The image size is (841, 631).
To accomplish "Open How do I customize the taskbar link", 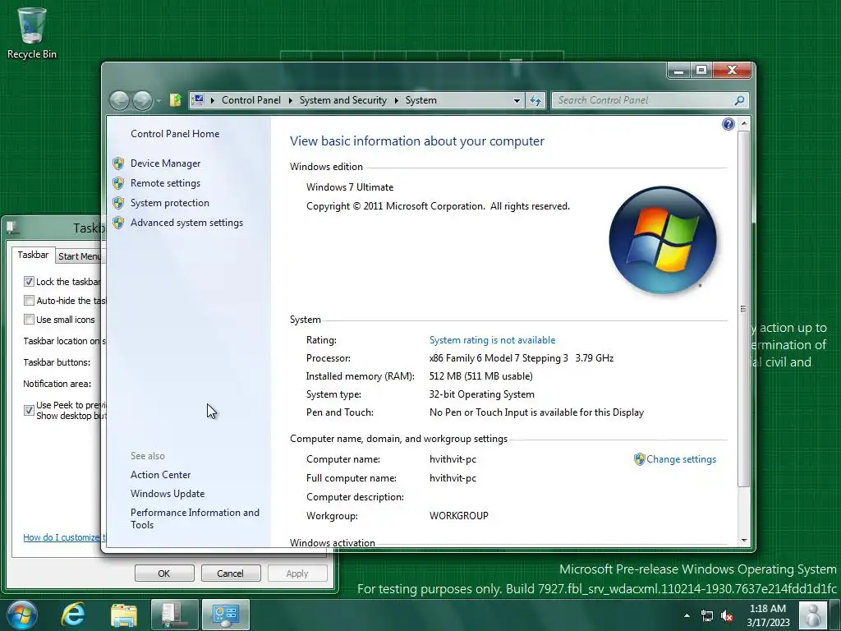I will pos(64,537).
